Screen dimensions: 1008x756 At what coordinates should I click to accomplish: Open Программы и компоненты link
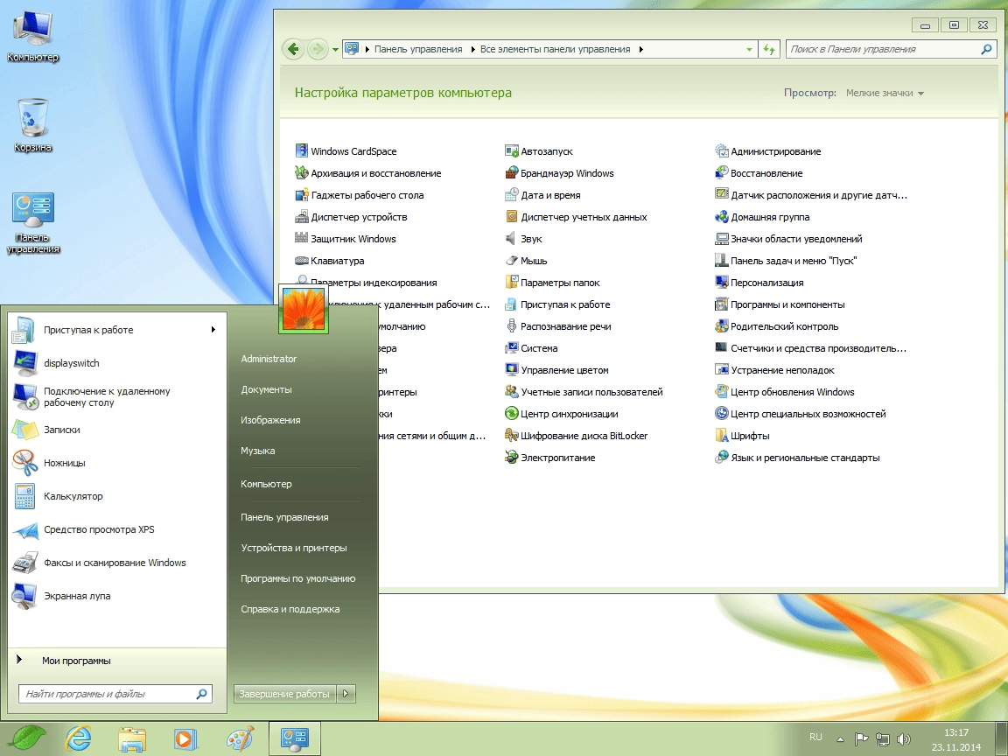tap(787, 304)
